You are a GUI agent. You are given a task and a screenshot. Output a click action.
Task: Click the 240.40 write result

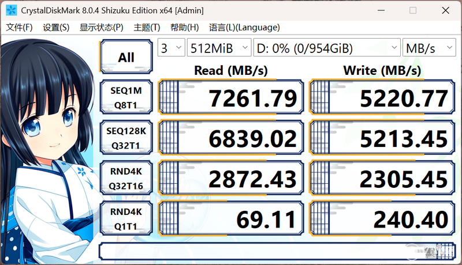[382, 218]
